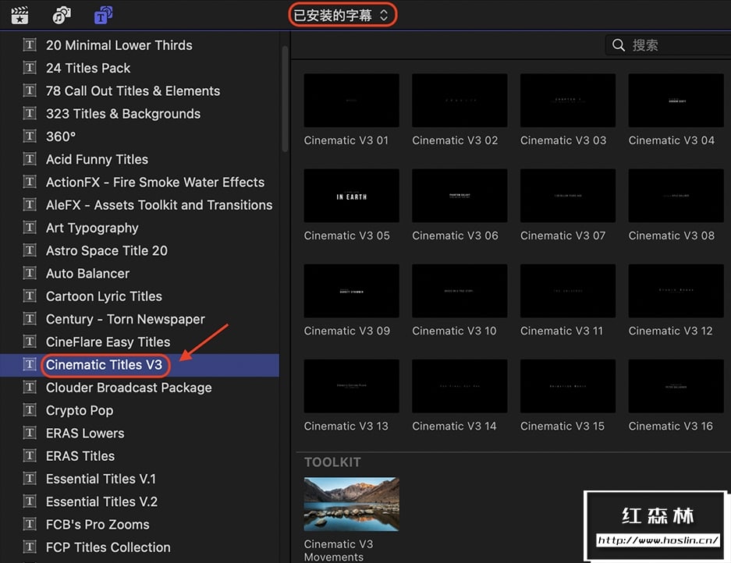Click the icon beside ERAS Lowers

pos(30,433)
